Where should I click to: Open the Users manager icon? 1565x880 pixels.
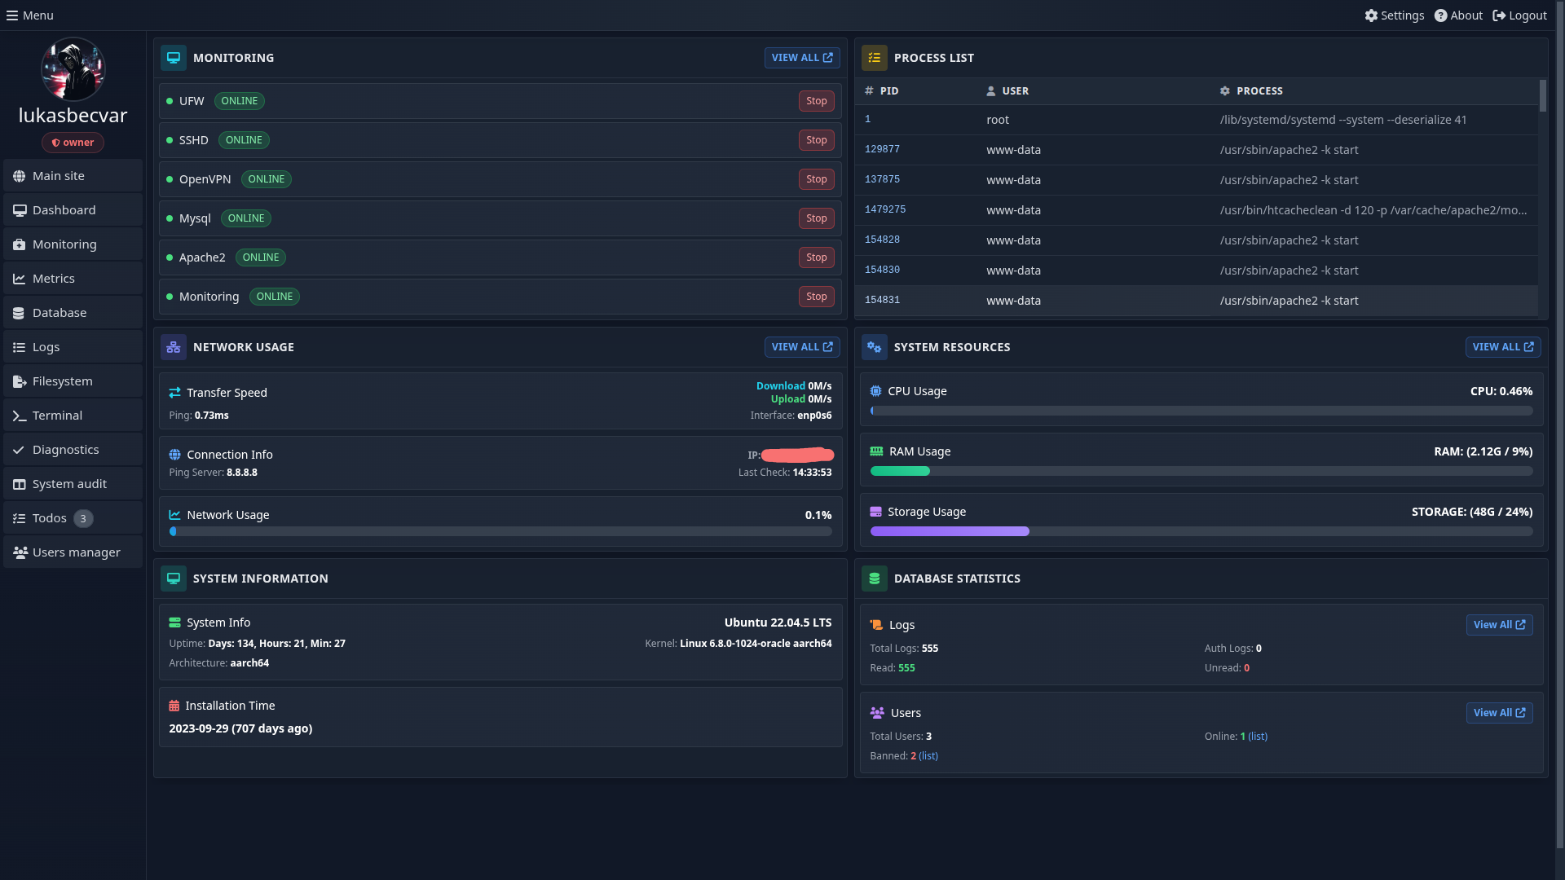(x=20, y=552)
